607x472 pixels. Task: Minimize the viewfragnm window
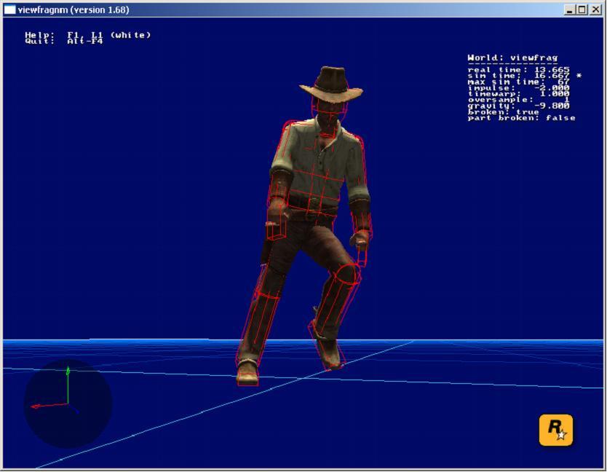point(569,9)
